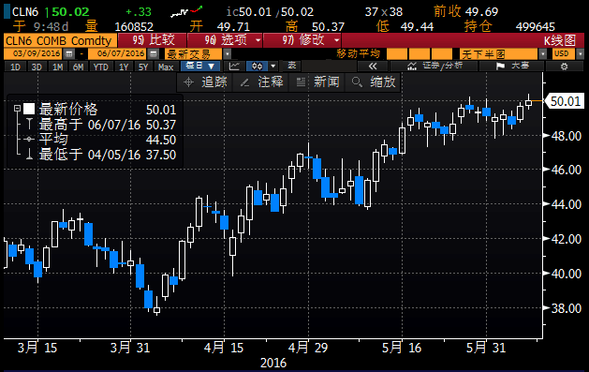The width and height of the screenshot is (589, 372).
Task: Edit end date field 06/07/2016
Action: tap(118, 54)
